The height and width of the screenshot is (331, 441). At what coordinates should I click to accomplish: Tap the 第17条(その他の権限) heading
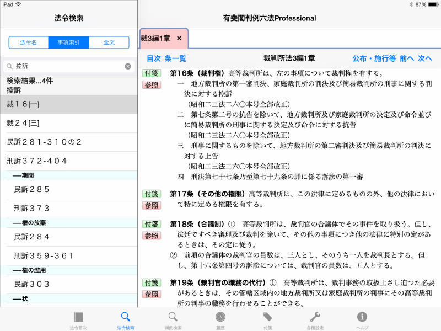click(x=207, y=194)
